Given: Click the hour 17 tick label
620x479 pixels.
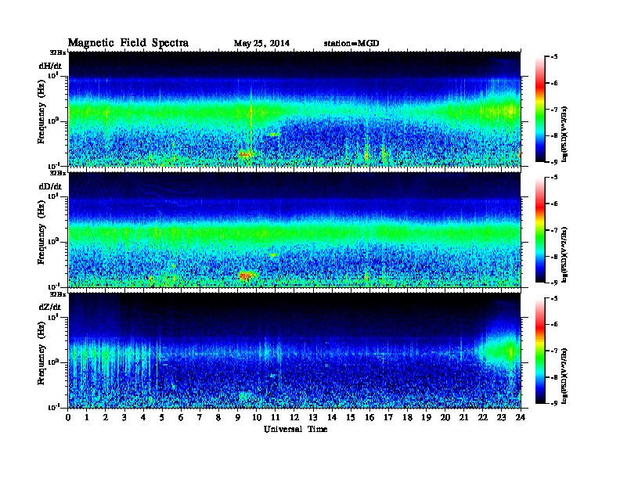Looking at the screenshot, I should tap(388, 417).
